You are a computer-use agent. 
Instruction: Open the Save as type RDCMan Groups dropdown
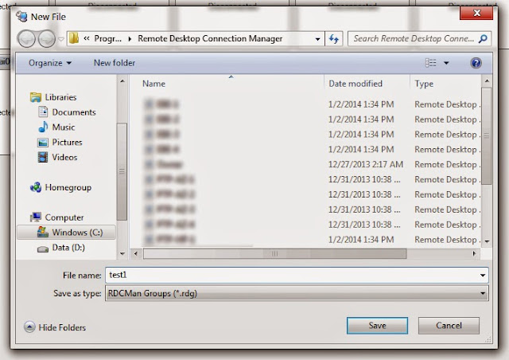297,293
